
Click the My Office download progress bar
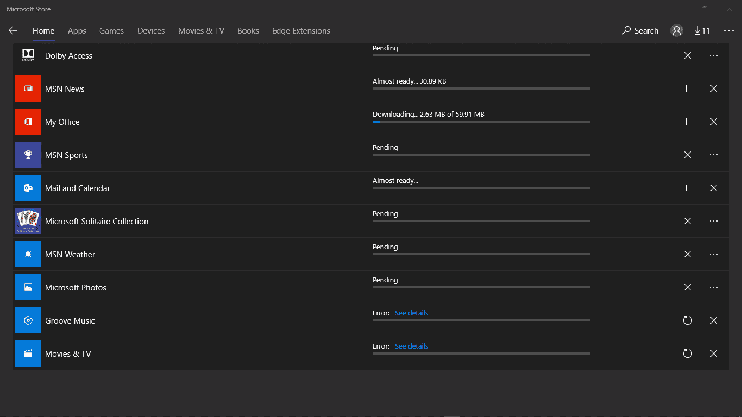coord(481,122)
